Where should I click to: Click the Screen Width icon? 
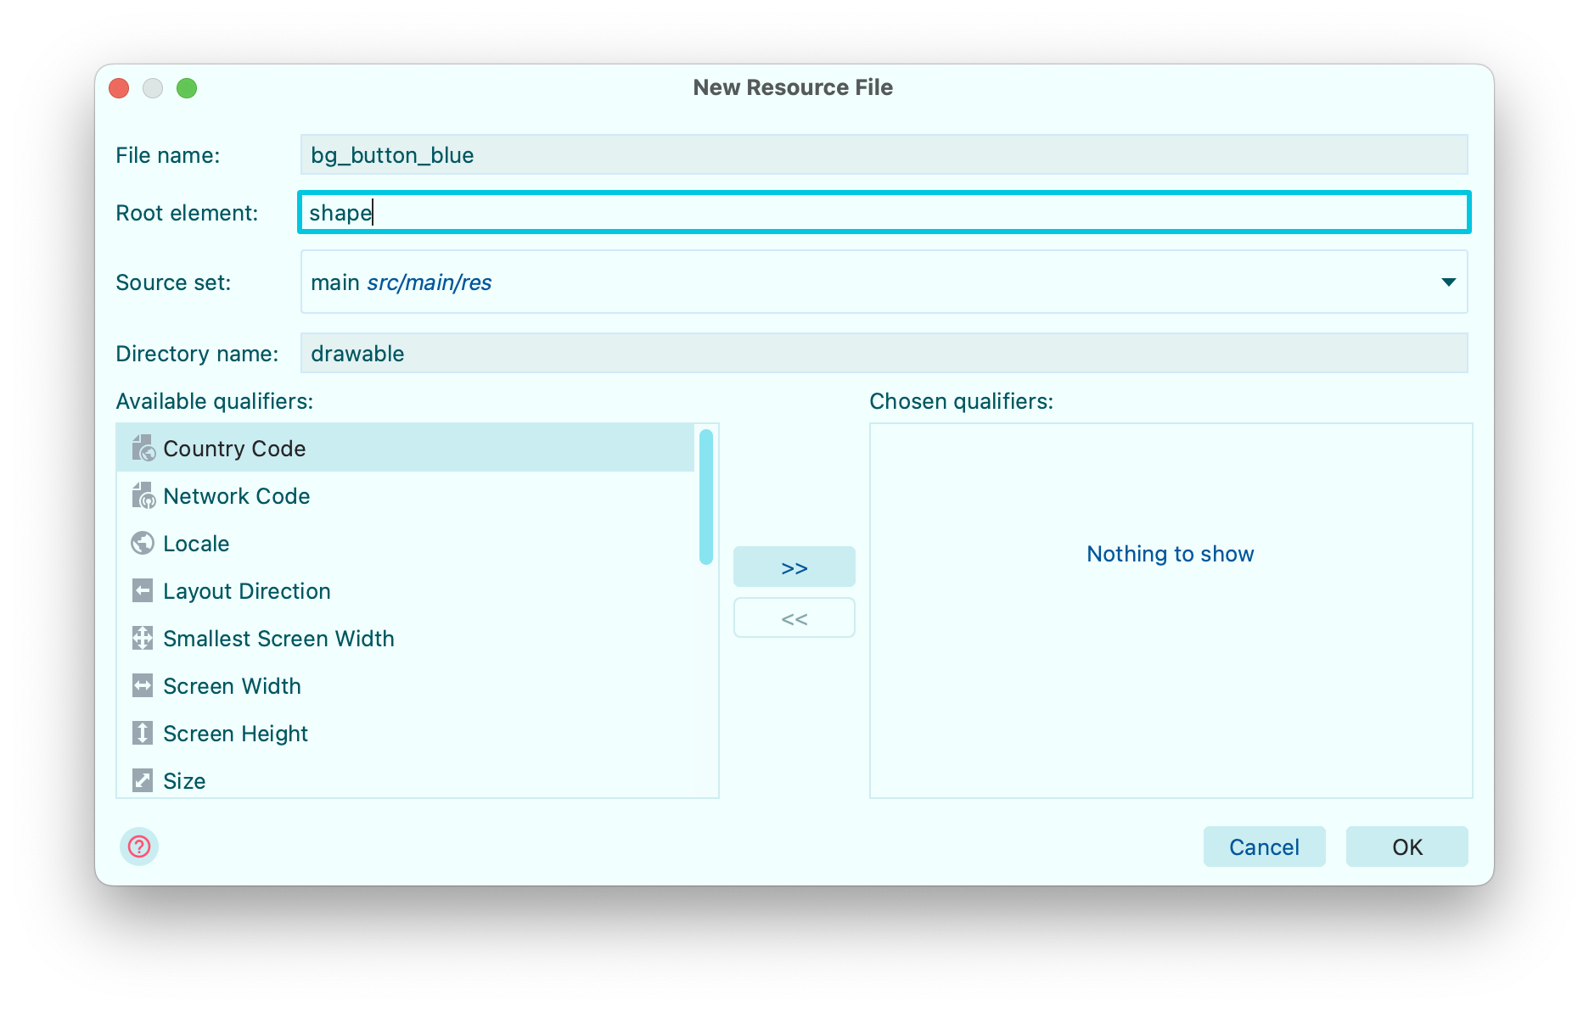point(143,685)
